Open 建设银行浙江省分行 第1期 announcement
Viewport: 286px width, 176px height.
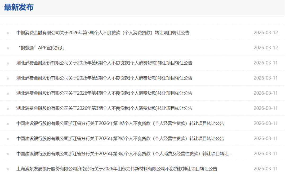click(x=120, y=123)
